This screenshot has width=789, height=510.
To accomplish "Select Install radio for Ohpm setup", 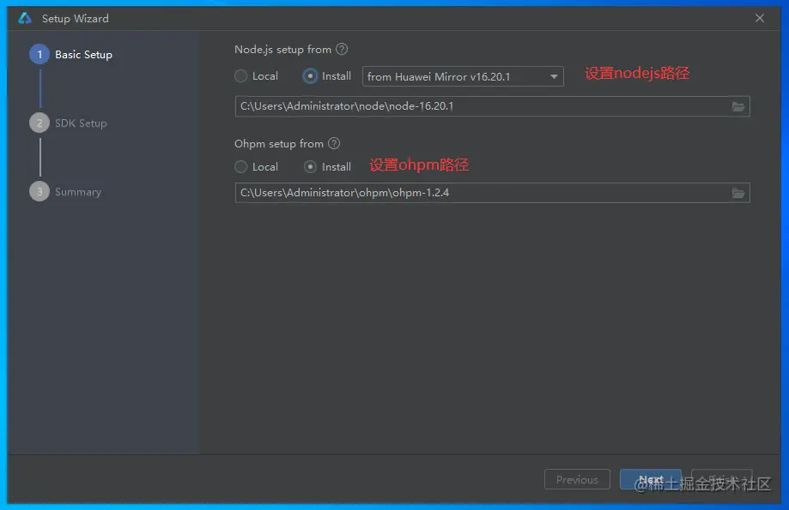I will (x=311, y=167).
